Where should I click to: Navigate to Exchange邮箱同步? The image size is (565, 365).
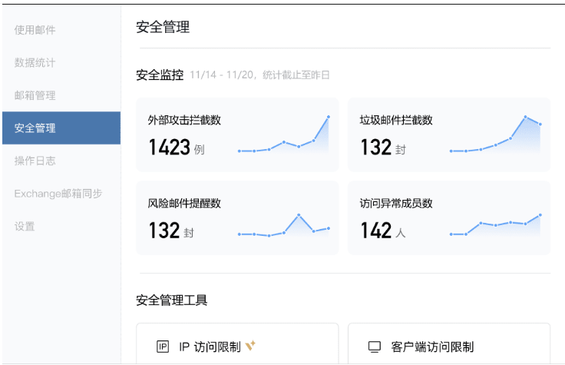[58, 194]
